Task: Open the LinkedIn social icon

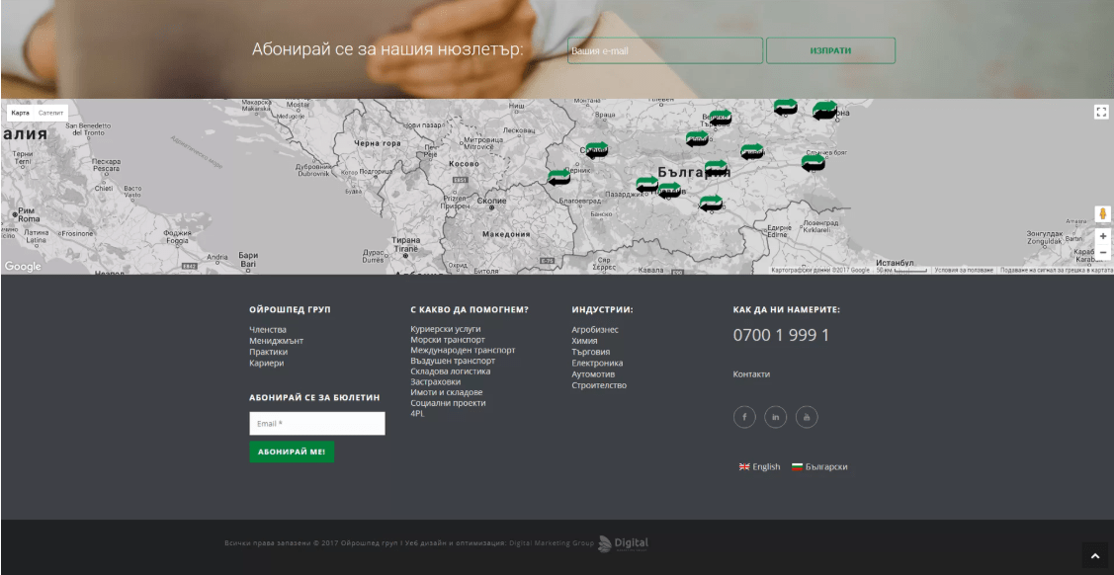Action: [775, 417]
